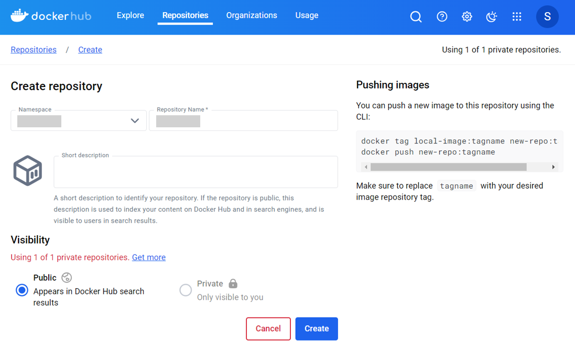
Task: Click the inline tagname code chip
Action: [457, 186]
